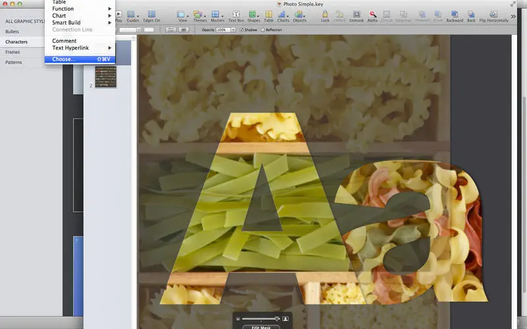Click the small image icon left of mask slider
Screen dimensions: 527x329
pyautogui.click(x=238, y=318)
